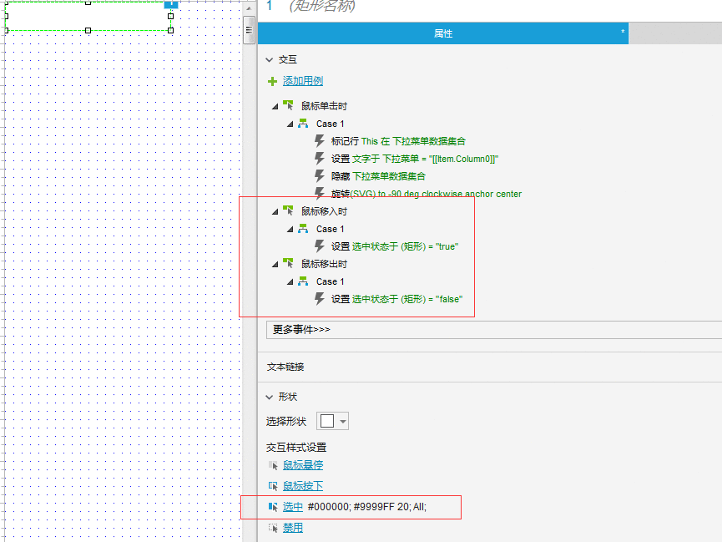Collapse the 鼠标单击时 tree triangle
722x542 pixels.
(275, 106)
